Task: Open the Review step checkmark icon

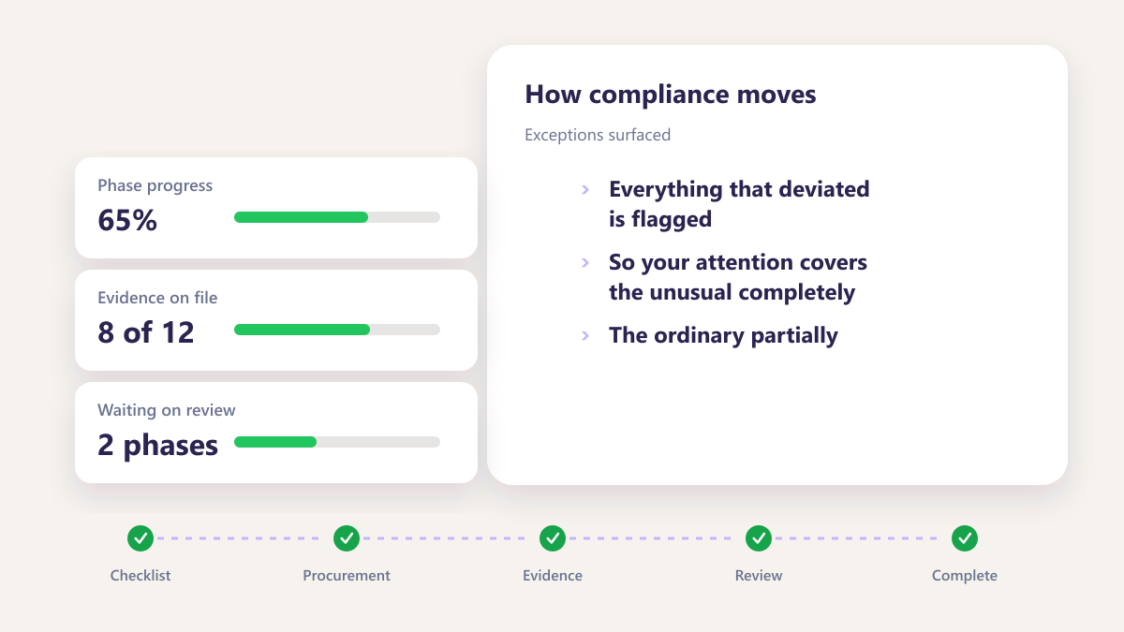Action: 759,538
